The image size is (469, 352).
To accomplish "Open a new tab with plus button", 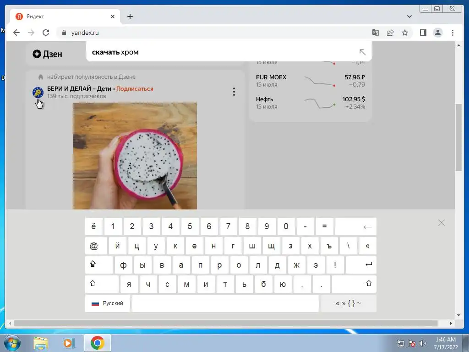I will (130, 16).
